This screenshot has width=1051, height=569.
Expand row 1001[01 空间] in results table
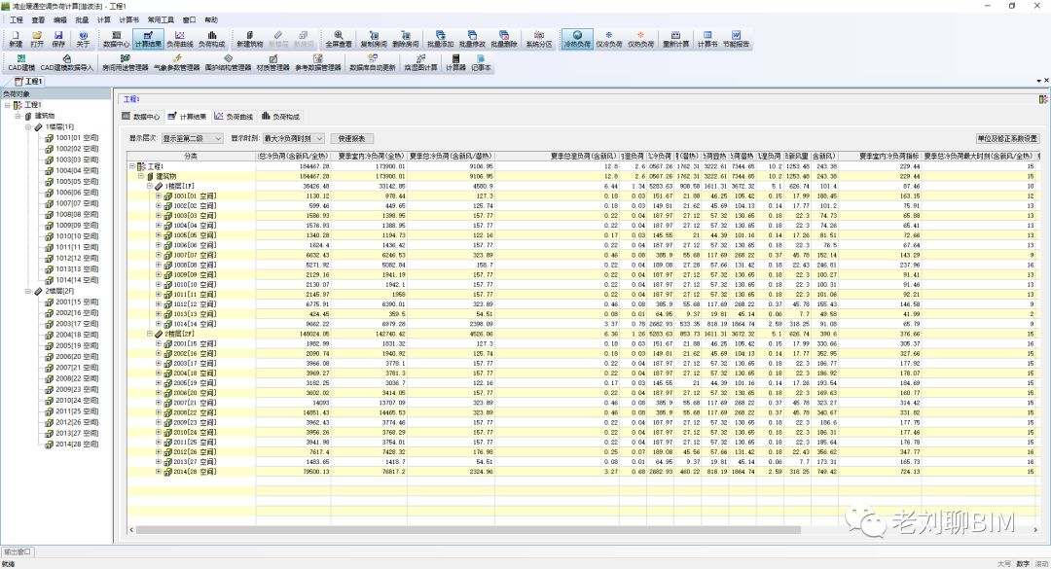click(159, 196)
